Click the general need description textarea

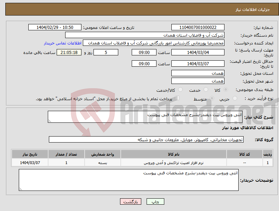145,117
